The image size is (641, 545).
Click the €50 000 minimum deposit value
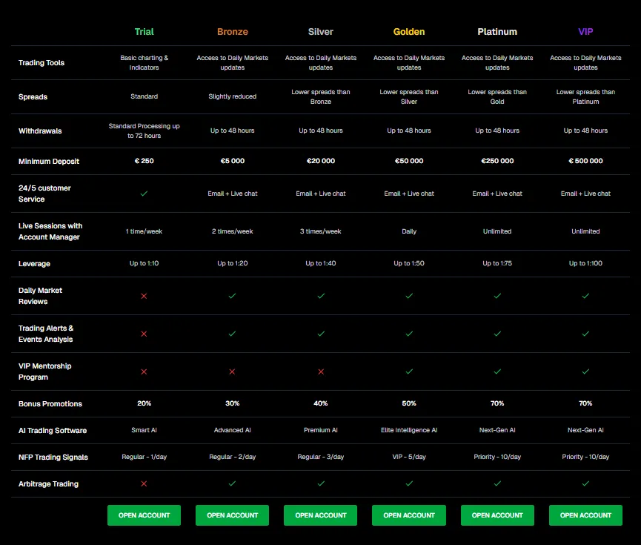tap(409, 161)
